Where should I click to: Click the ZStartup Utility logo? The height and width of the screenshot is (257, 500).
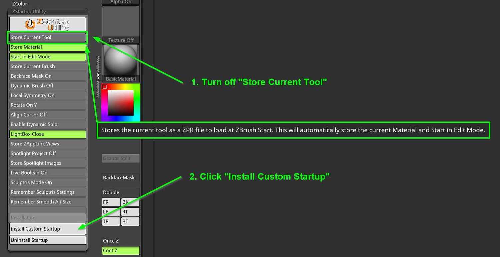click(x=47, y=24)
